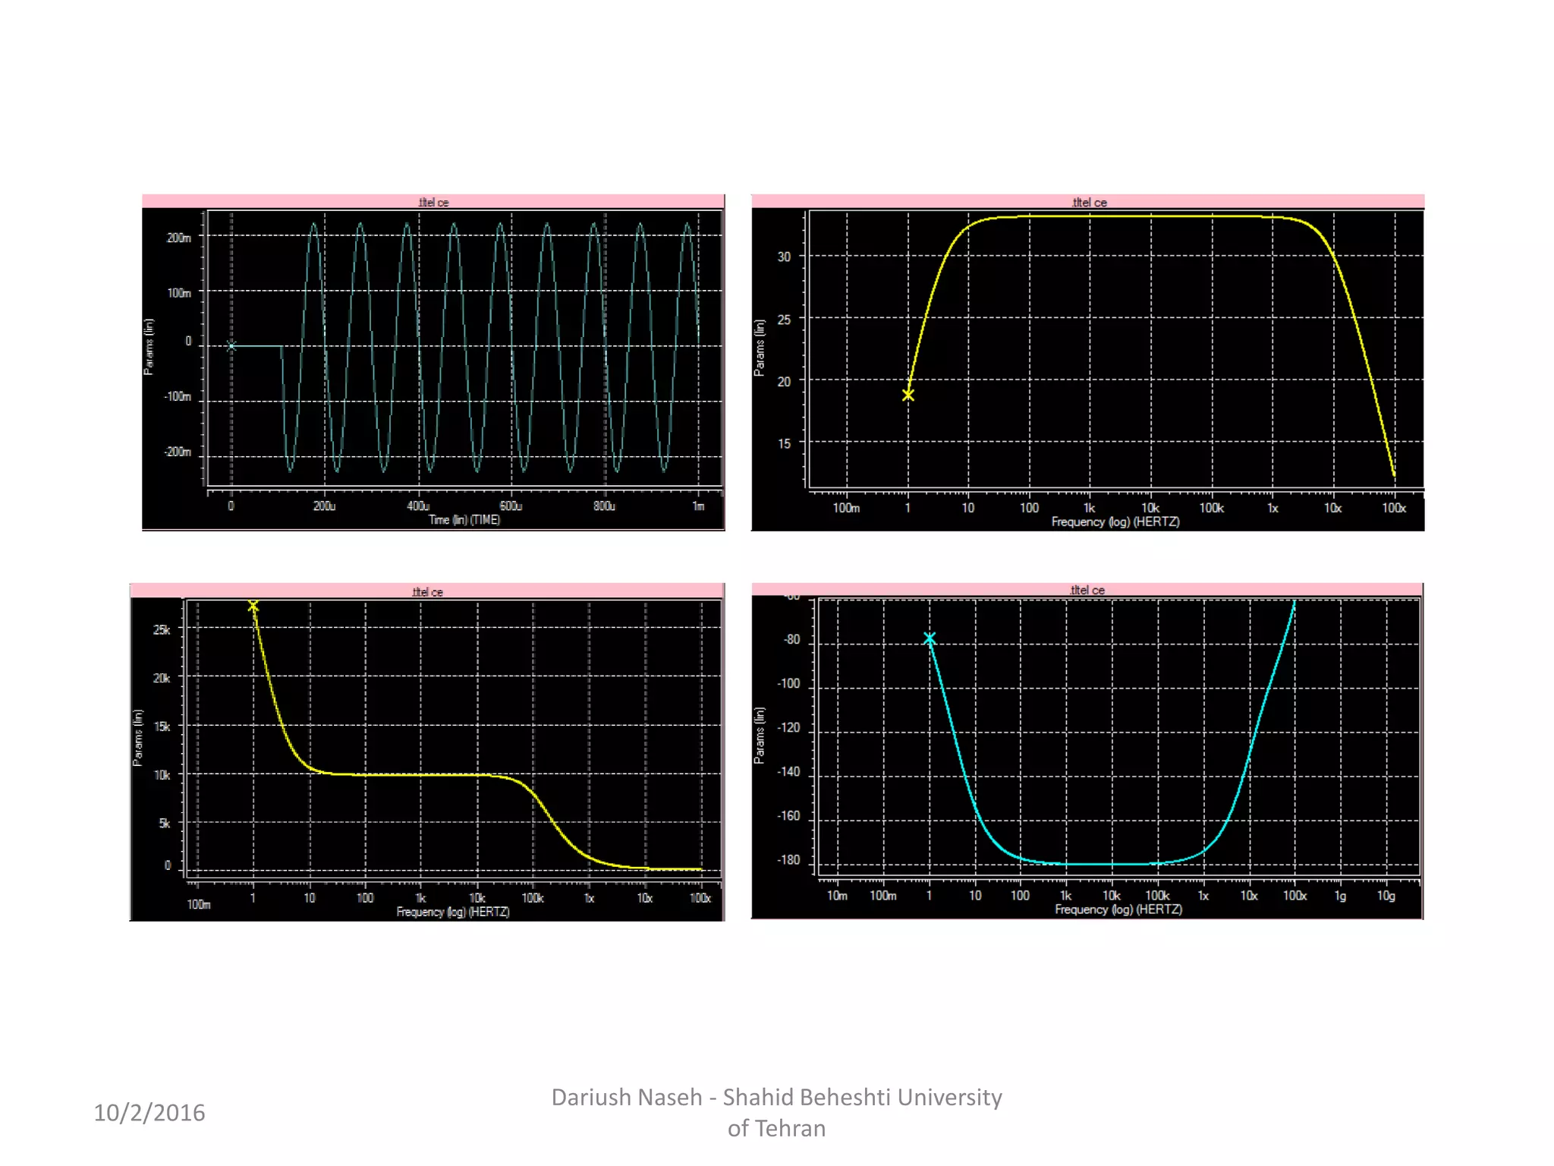Image resolution: width=1554 pixels, height=1166 pixels.
Task: Click Frequency (log) (HERTZ) label under gain plot
Action: point(1115,522)
